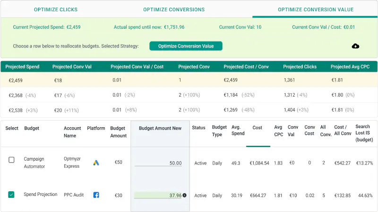Viewport: 378px width, 212px height.
Task: Edit Budget Amount New field showing 37.96
Action: pyautogui.click(x=158, y=195)
